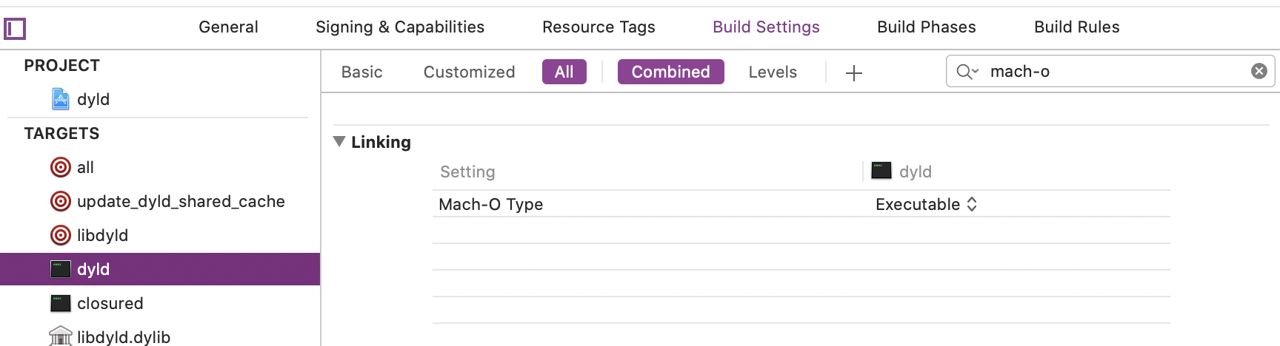Add a build setting with plus button
This screenshot has width=1280, height=346.
(854, 72)
